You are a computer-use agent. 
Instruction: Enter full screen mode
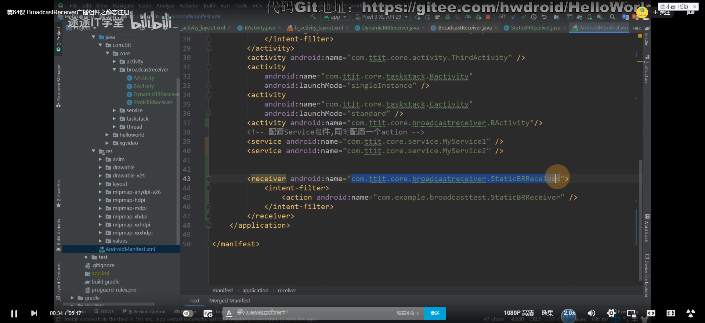(690, 313)
